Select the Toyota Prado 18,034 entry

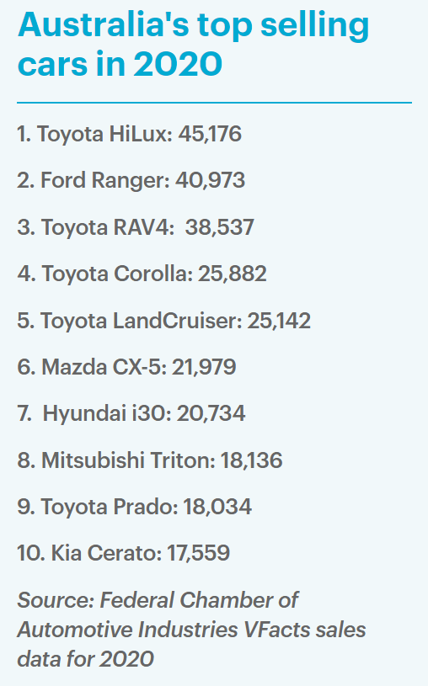point(135,507)
